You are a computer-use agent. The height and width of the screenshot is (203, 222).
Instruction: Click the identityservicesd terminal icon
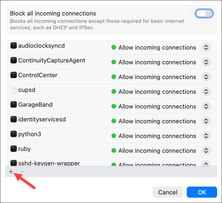tap(13, 119)
